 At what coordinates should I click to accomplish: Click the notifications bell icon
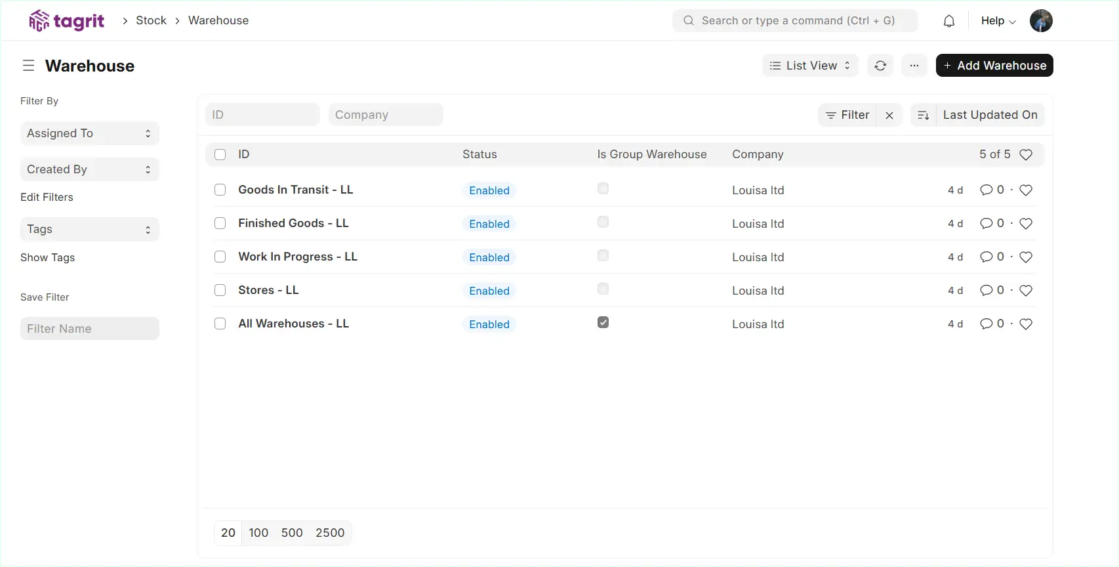point(948,21)
